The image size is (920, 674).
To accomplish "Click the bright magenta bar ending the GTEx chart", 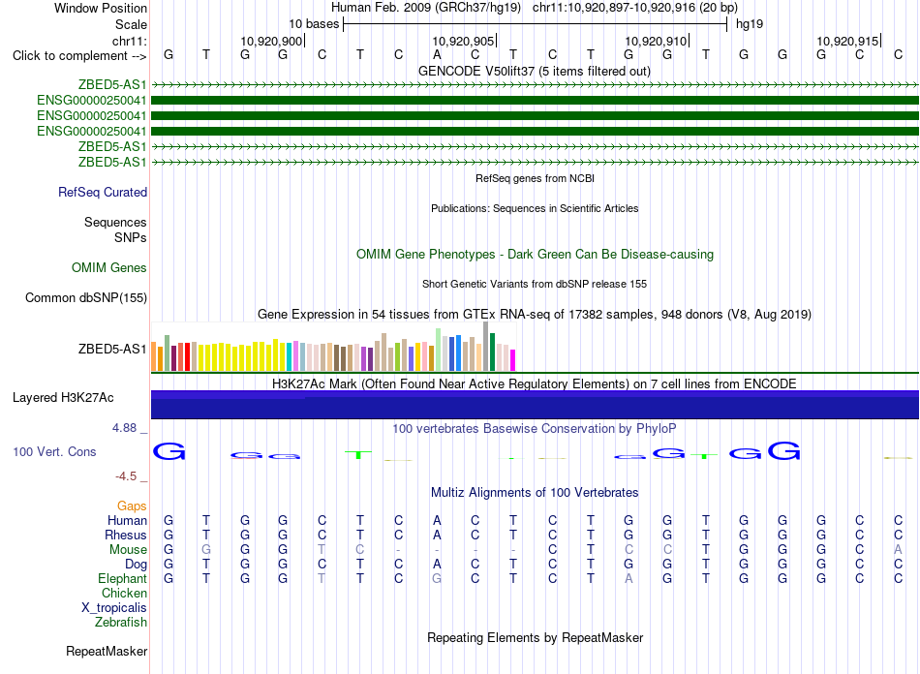I will [513, 360].
